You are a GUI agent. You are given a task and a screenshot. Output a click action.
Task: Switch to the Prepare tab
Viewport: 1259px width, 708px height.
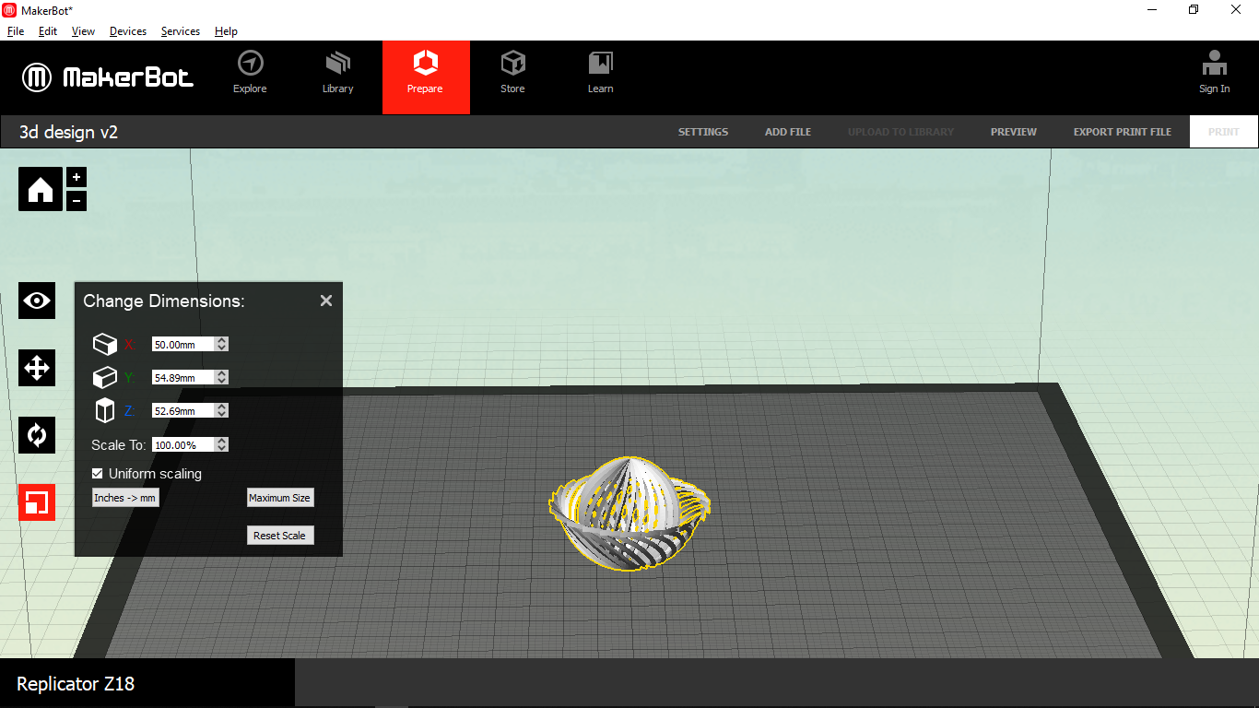pyautogui.click(x=426, y=77)
